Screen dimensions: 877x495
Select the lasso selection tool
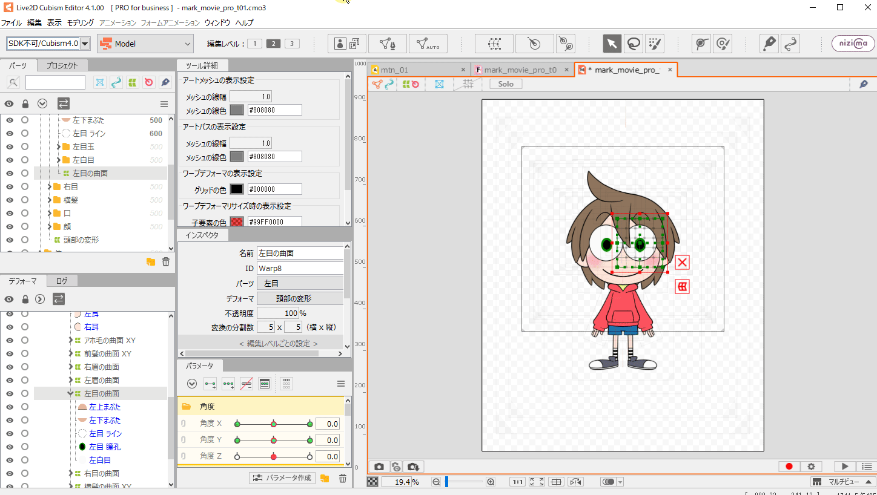634,44
